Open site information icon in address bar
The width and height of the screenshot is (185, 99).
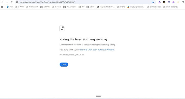[x=17, y=2]
